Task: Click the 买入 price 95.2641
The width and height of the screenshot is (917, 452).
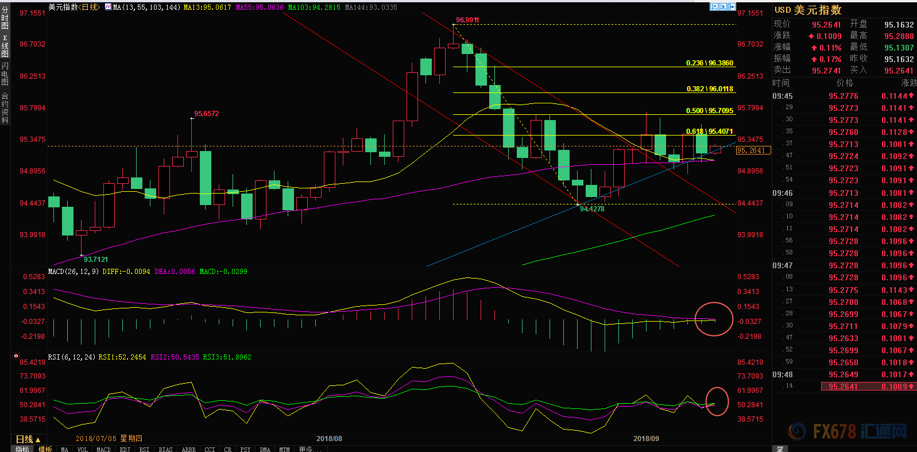Action: coord(899,71)
